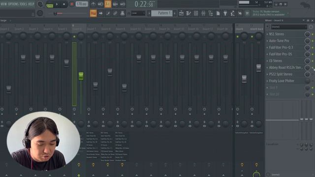
Task: Click the document page icon in toolbar
Action: point(218,13)
